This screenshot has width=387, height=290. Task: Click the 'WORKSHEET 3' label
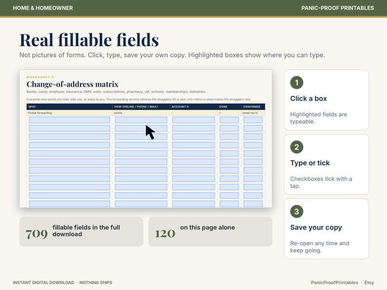pyautogui.click(x=40, y=77)
